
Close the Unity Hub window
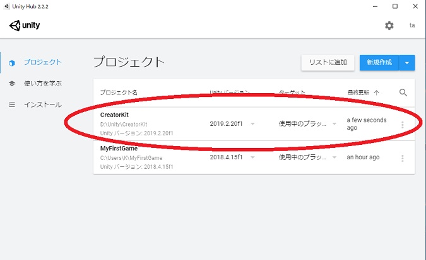tap(415, 6)
